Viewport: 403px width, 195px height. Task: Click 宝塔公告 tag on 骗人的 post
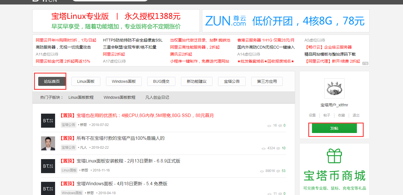[x=69, y=147]
